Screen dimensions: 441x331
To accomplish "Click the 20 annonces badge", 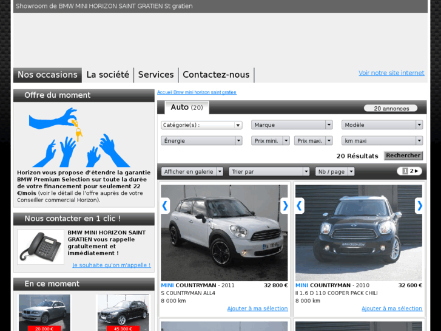I will point(391,109).
